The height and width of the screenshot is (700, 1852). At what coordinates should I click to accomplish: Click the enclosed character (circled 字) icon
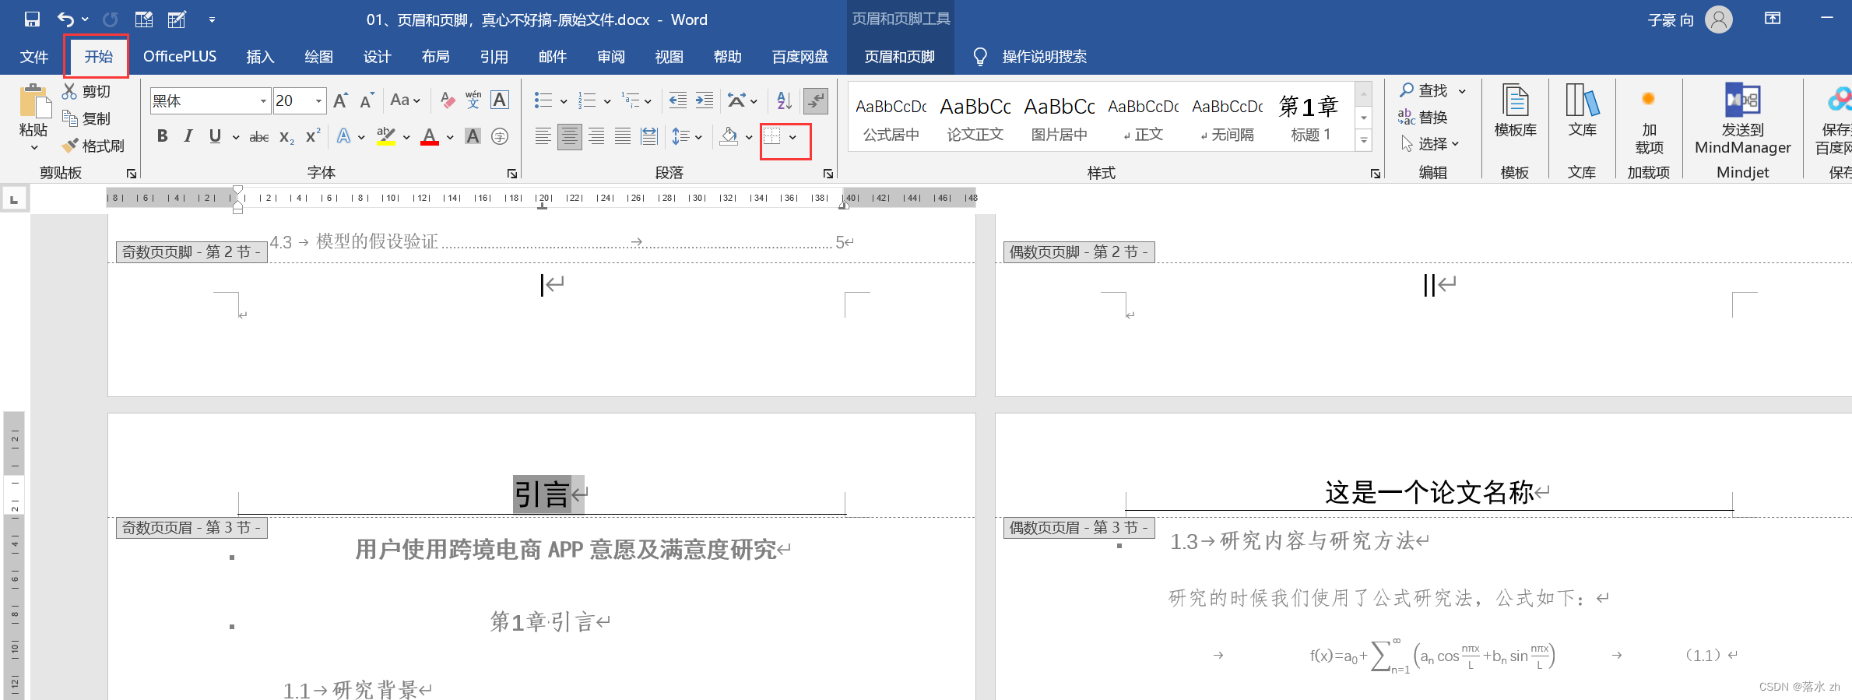pyautogui.click(x=500, y=136)
